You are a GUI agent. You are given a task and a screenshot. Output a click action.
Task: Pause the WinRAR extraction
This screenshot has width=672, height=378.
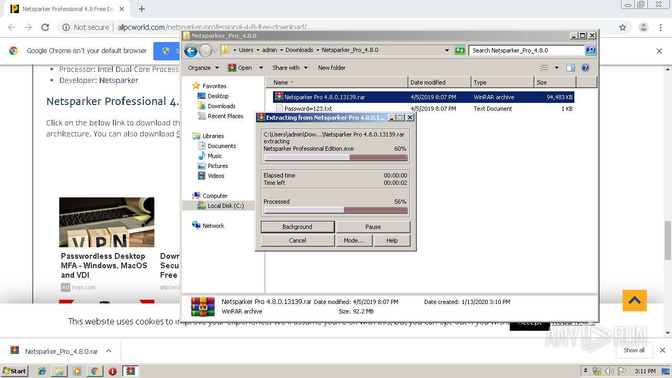tap(373, 227)
